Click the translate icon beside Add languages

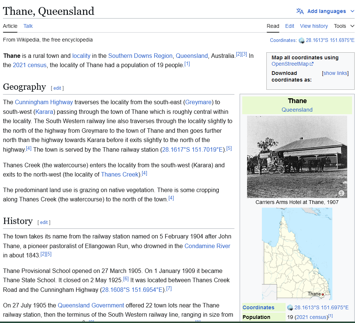(300, 11)
